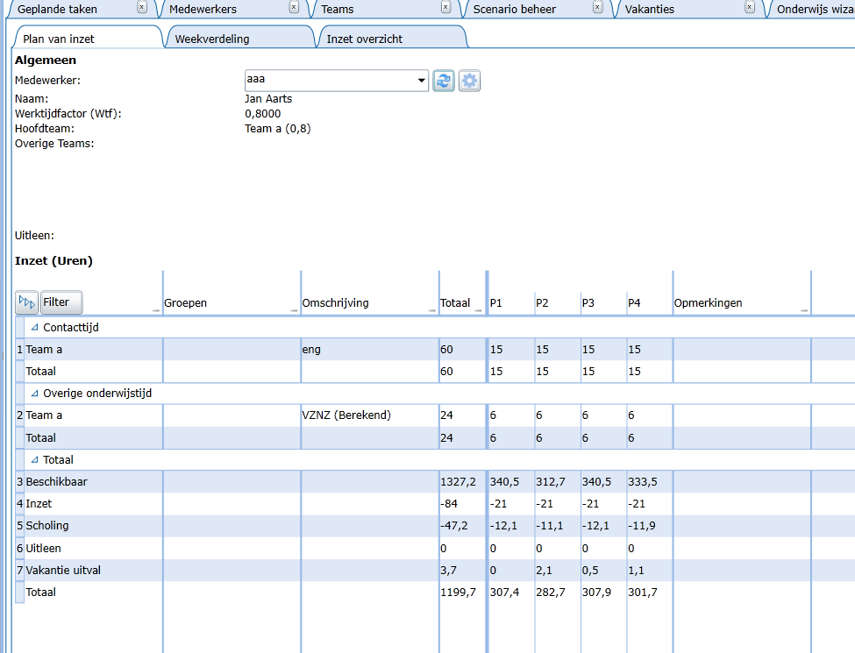Open the Medewerker dropdown arrow
Screen dimensions: 855x653
pyautogui.click(x=421, y=81)
